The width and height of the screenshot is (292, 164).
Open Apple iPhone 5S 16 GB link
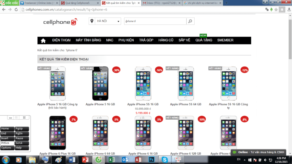point(143,104)
